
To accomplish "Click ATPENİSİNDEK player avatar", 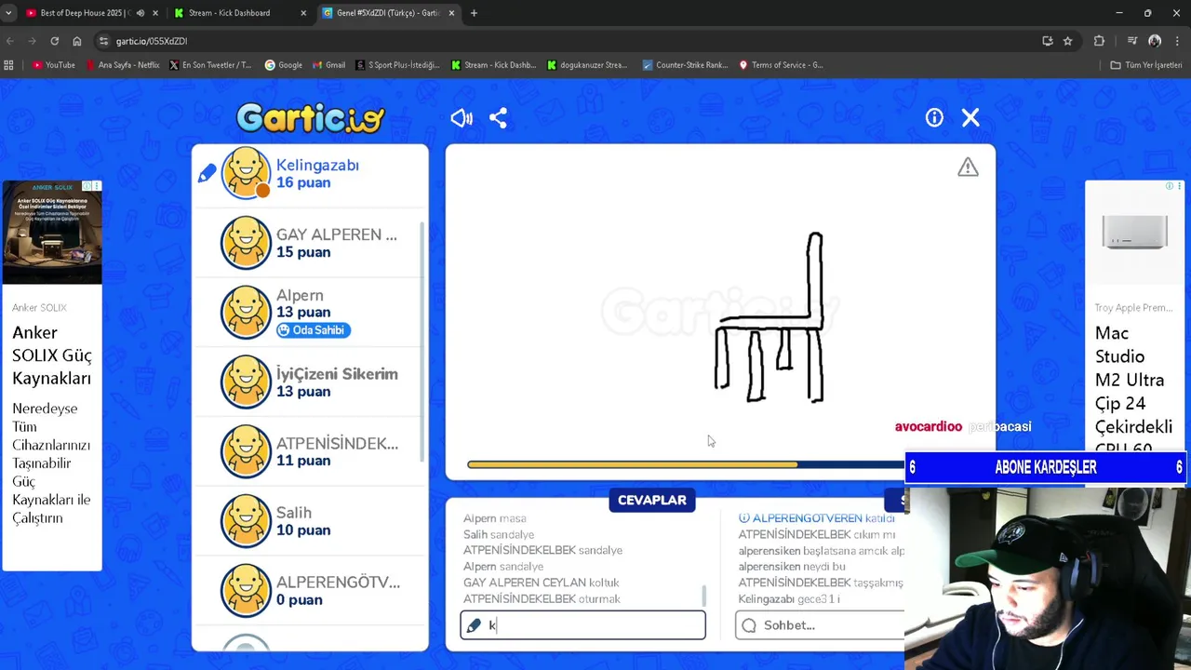I will [x=246, y=450].
